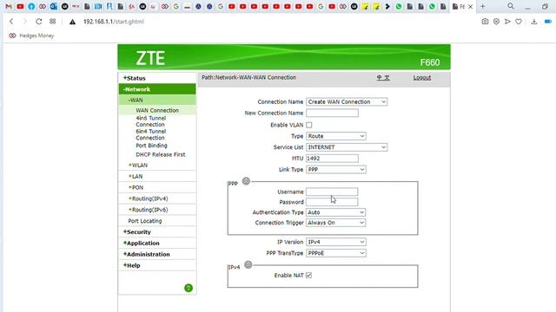Screen dimensions: 556x312
Task: Collapse the IPv4 section arrow icon
Action: [x=248, y=264]
